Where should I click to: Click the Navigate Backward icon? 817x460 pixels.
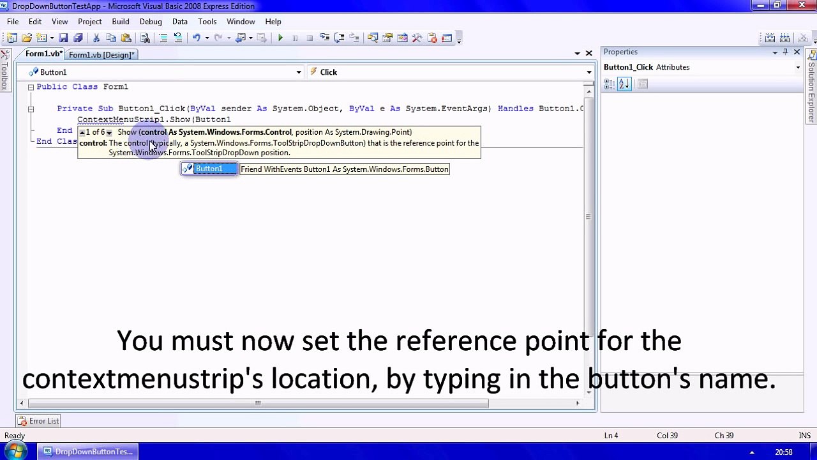pos(240,38)
